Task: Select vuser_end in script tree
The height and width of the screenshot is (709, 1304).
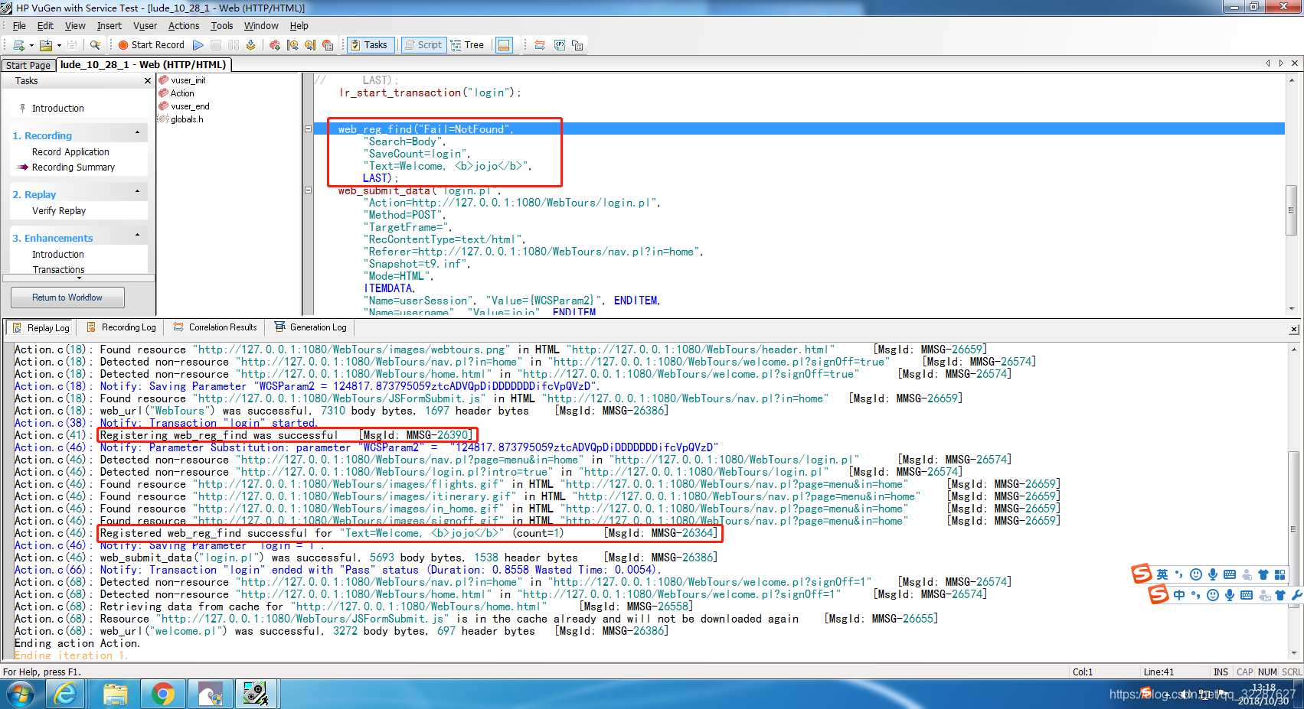Action: click(190, 106)
